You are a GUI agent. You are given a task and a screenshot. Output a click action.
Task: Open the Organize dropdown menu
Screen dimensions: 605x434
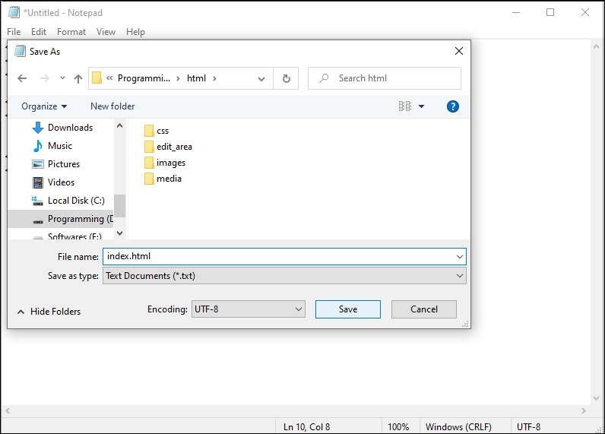[44, 106]
